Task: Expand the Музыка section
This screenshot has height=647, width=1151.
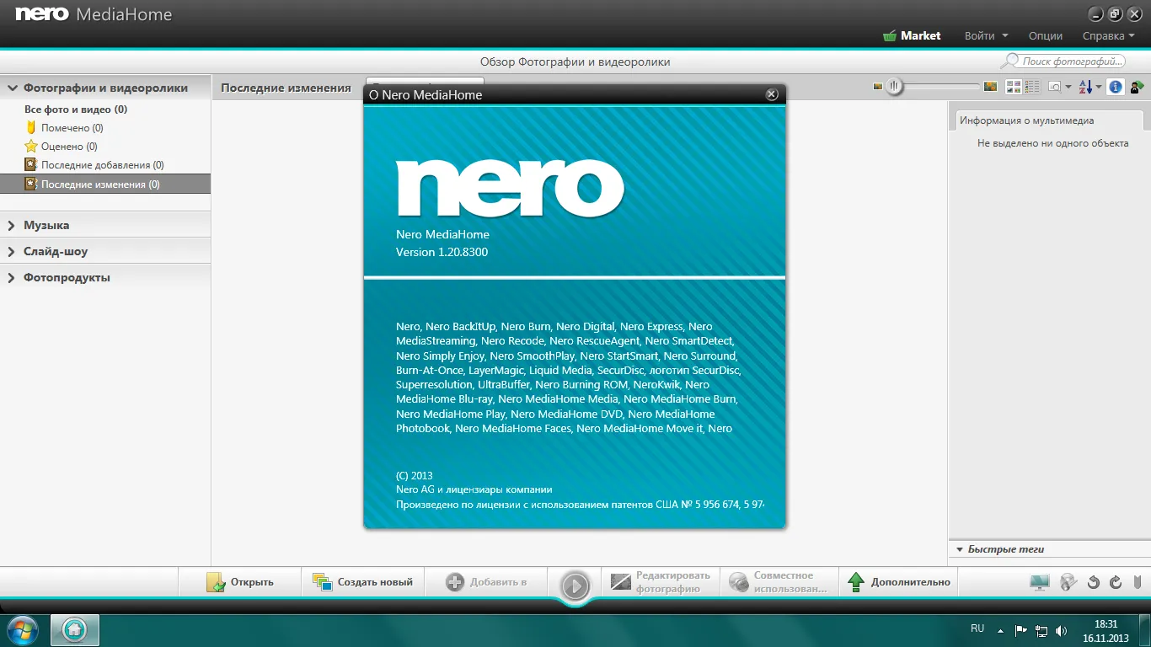Action: (x=46, y=225)
